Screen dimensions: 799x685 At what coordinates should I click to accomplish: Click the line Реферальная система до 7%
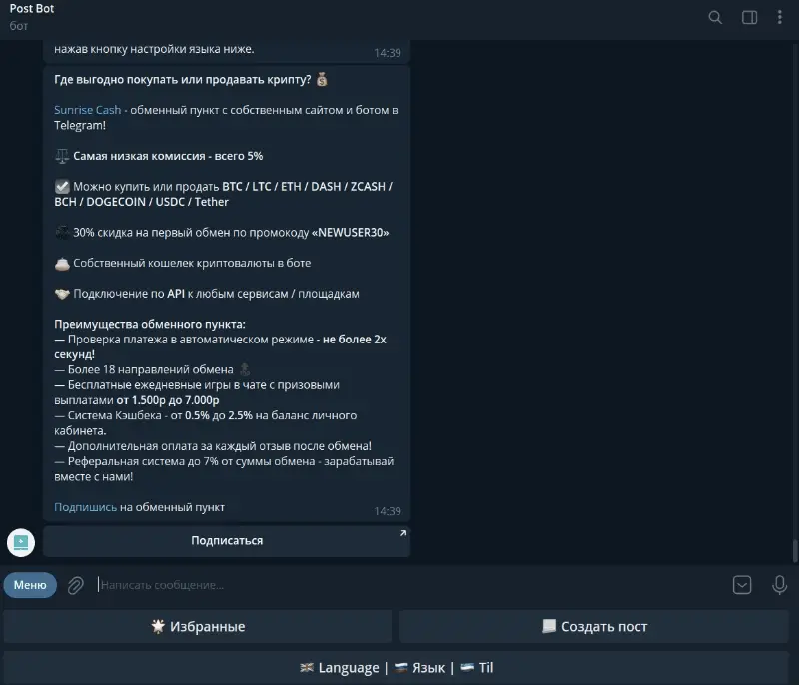[x=224, y=469]
